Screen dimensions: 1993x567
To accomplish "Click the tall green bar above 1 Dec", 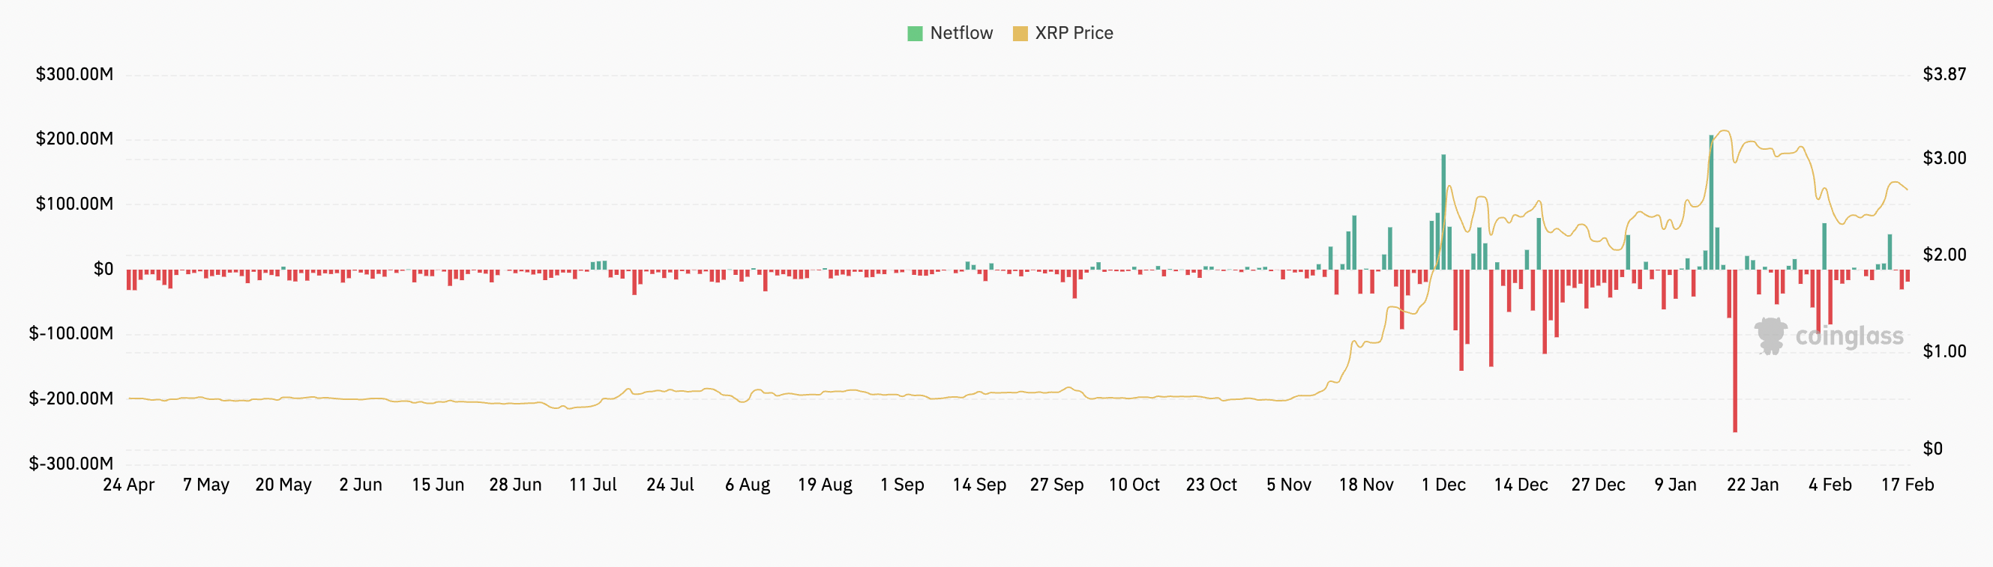I will click(1443, 211).
